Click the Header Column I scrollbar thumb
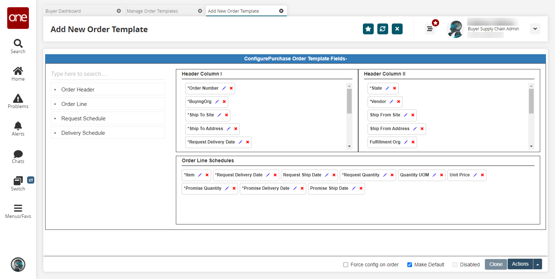Image resolution: width=555 pixels, height=279 pixels. 349,101
